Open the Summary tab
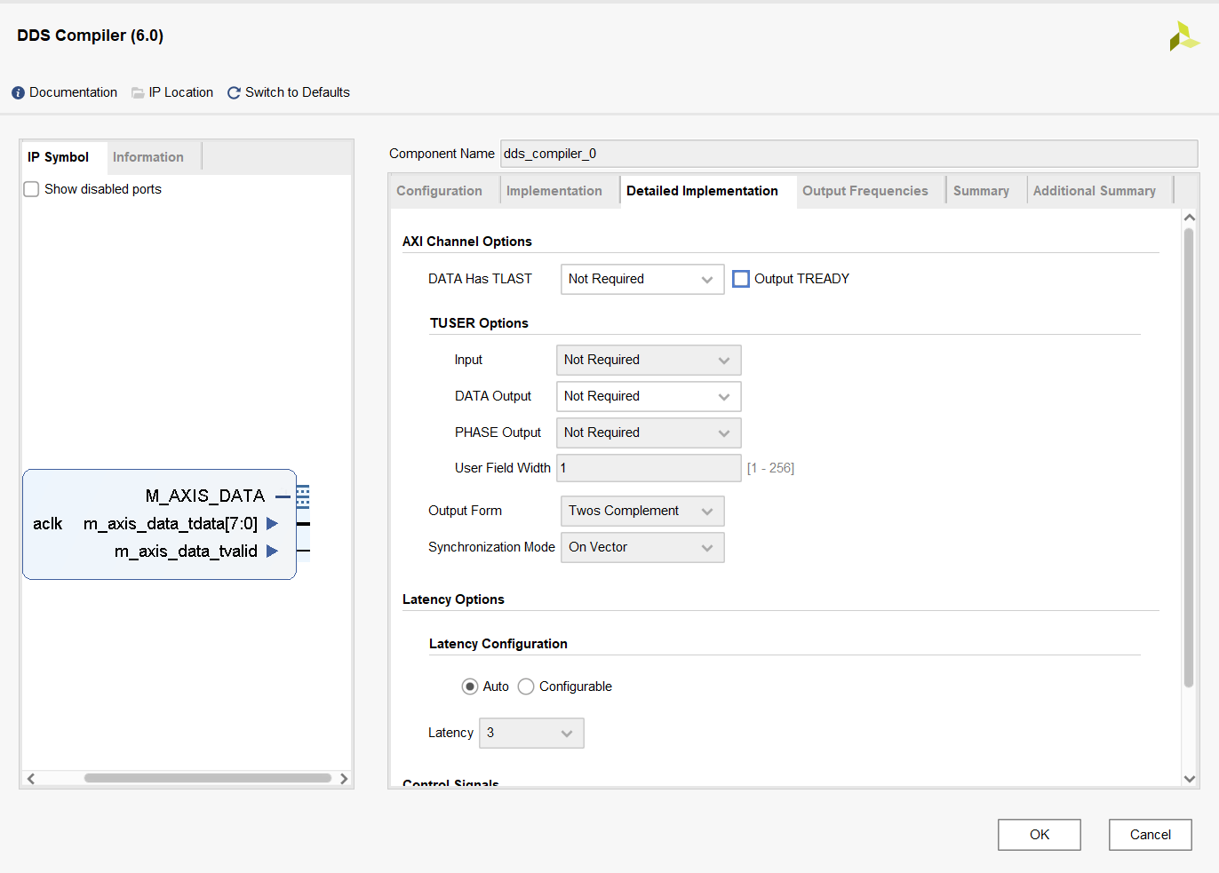 click(x=981, y=191)
